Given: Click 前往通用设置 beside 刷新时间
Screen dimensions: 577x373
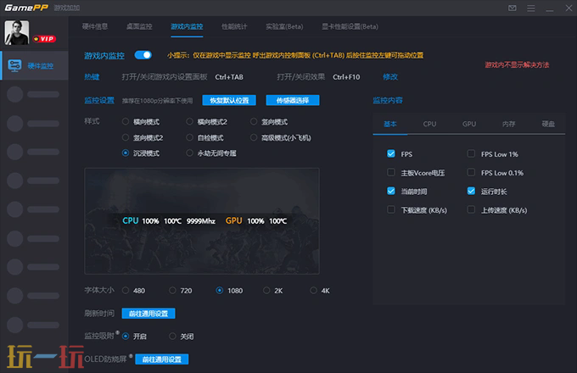Looking at the screenshot, I should point(148,314).
